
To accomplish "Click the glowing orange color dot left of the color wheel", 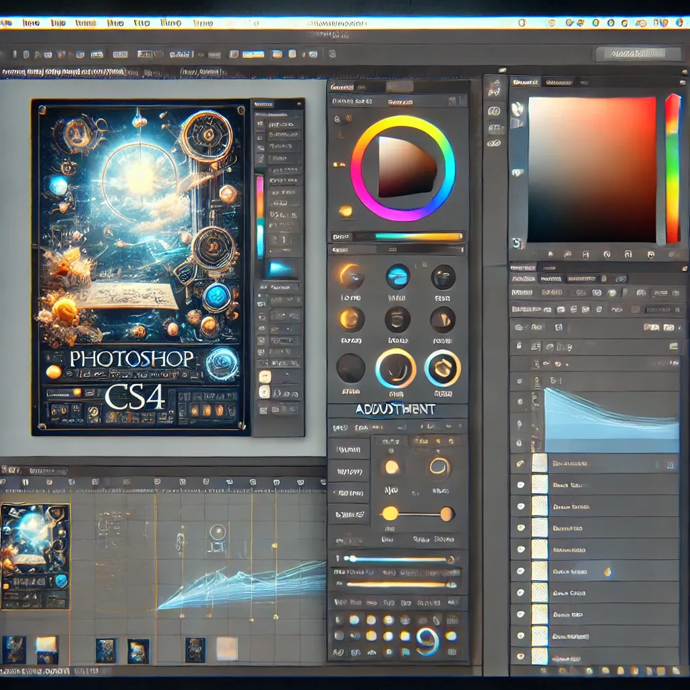I will [x=346, y=211].
